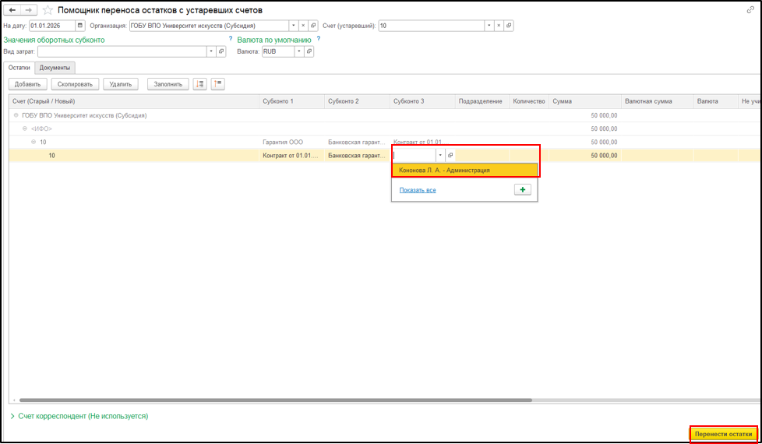Focus the Счет (устаревший) input field
This screenshot has height=444, width=762.
point(431,26)
